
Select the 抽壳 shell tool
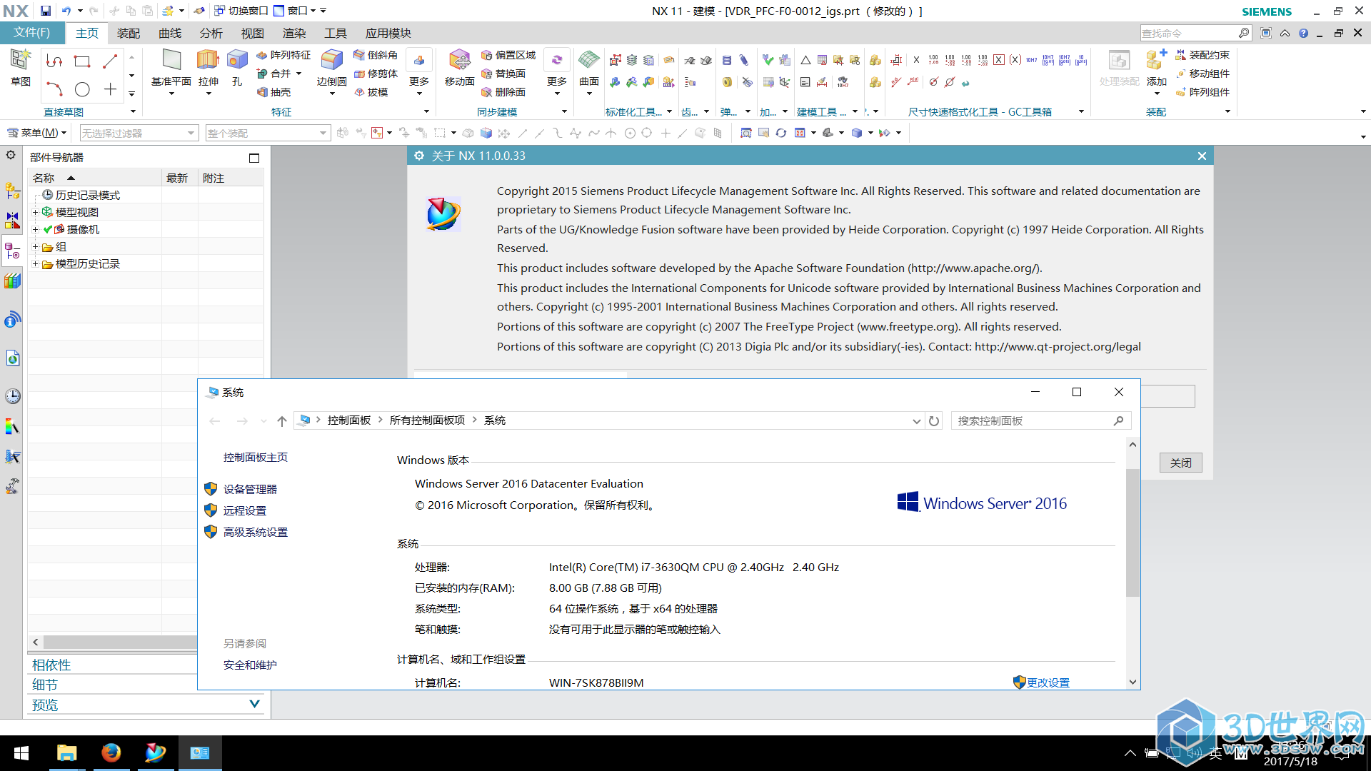[x=273, y=92]
